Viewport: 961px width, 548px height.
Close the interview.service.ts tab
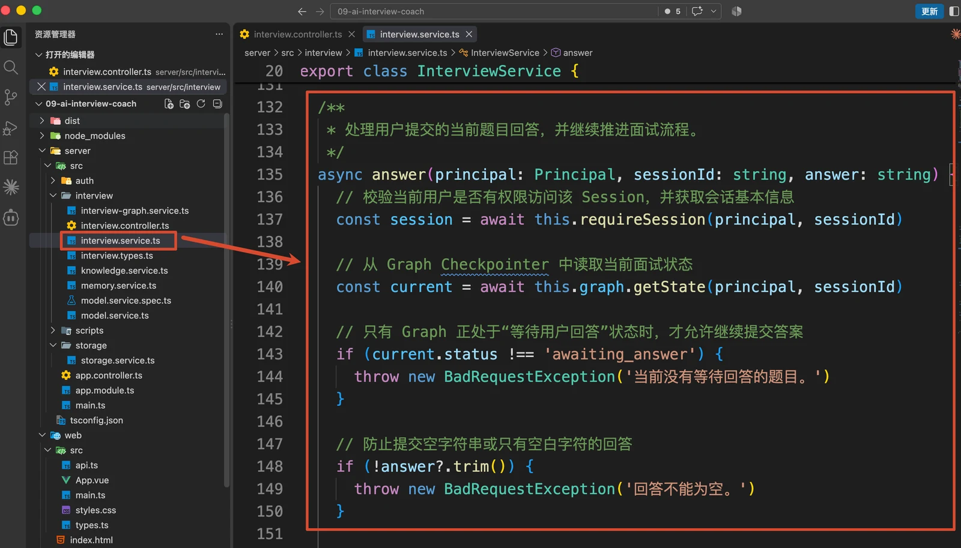(469, 34)
